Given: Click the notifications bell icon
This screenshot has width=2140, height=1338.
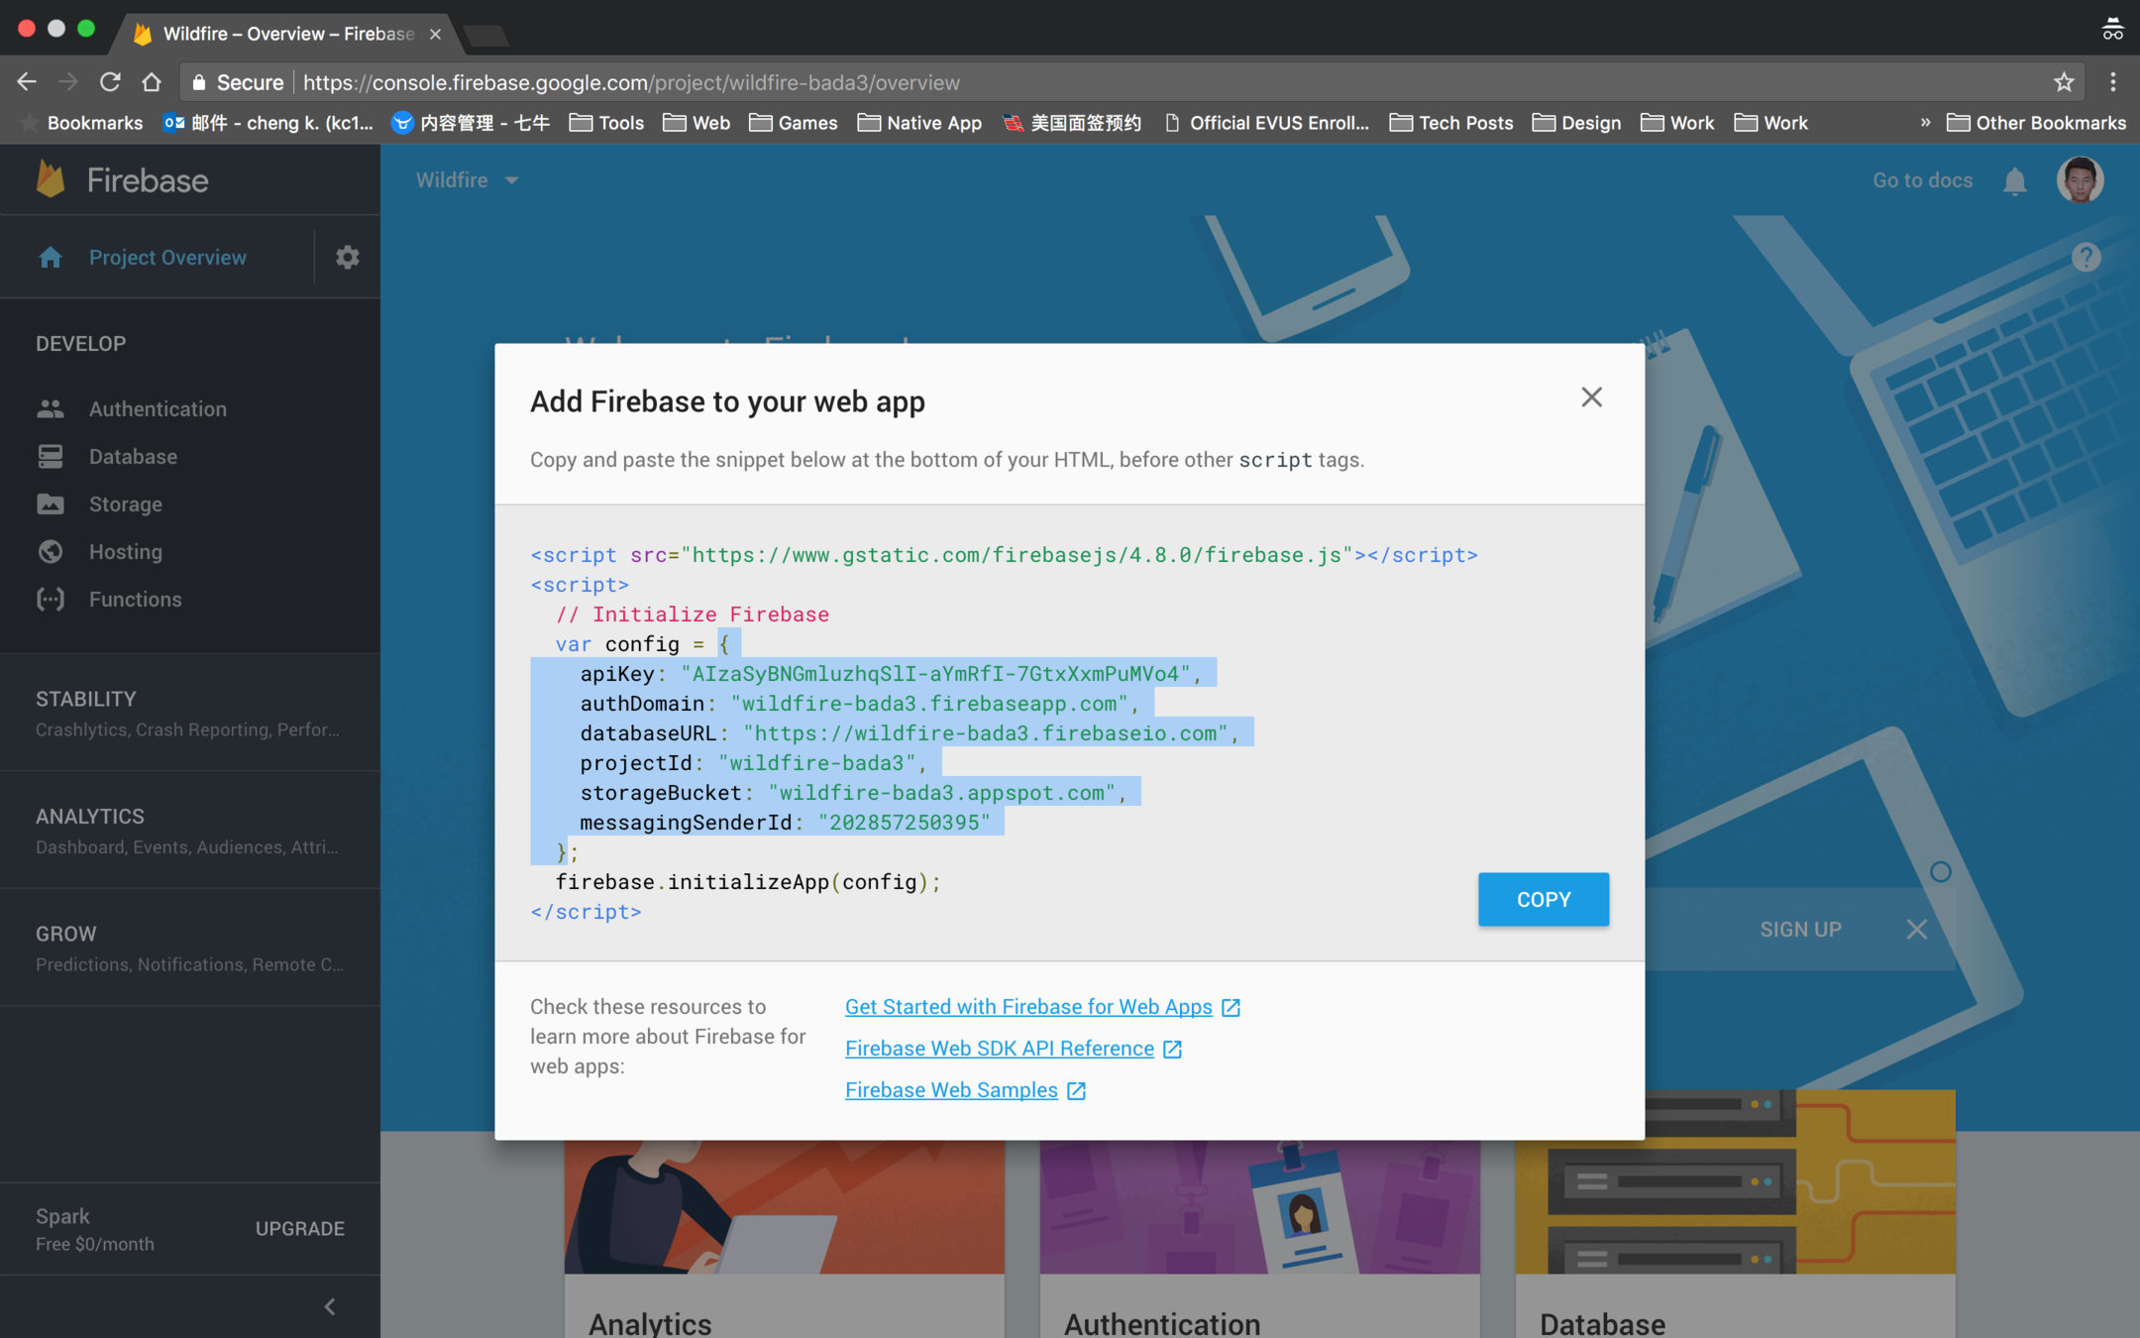Looking at the screenshot, I should coord(2014,181).
